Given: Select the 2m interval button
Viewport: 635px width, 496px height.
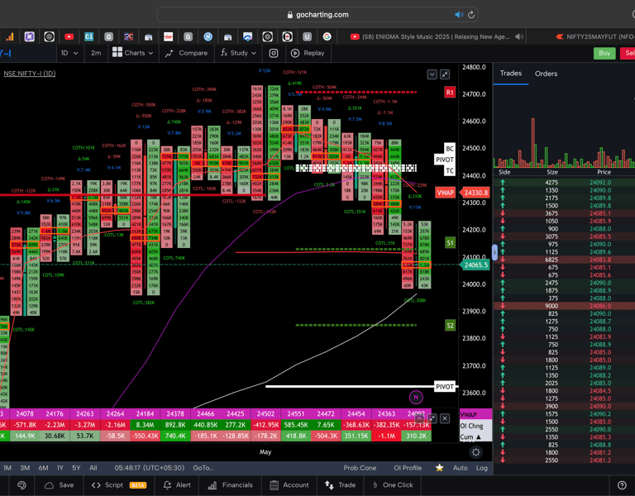Looking at the screenshot, I should [x=96, y=53].
